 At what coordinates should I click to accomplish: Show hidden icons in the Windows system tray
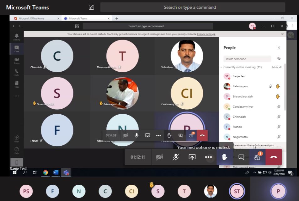(254, 172)
